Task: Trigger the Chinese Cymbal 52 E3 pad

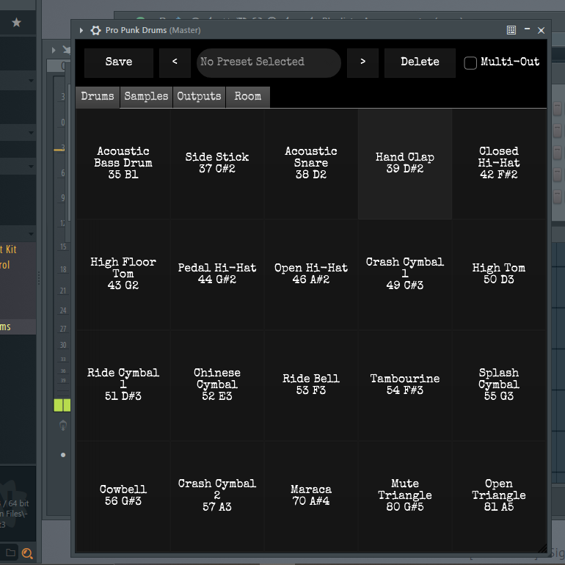Action: point(217,384)
